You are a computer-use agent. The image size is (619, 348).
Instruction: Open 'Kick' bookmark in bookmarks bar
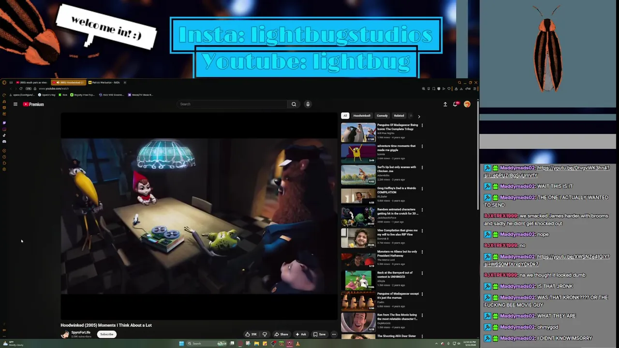pos(62,95)
